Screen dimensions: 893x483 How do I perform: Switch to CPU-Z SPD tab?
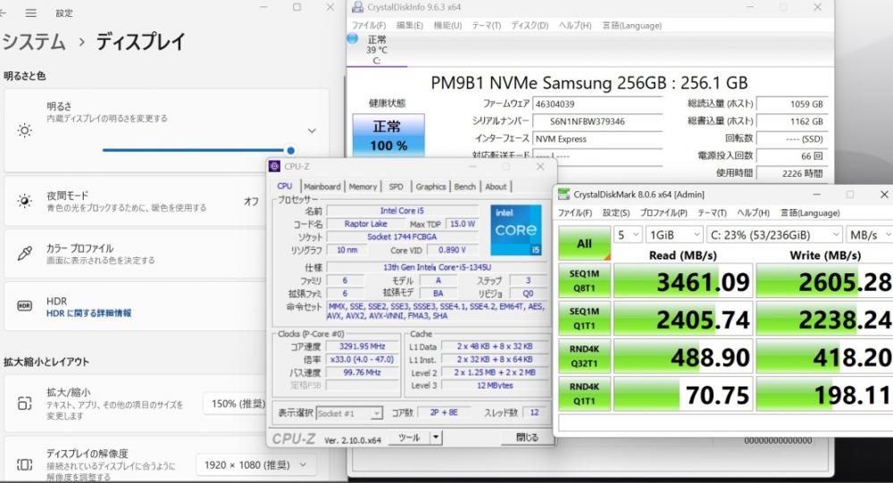(396, 187)
